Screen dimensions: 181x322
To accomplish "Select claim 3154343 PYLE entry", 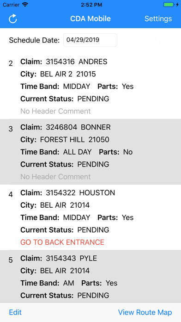I will pyautogui.click(x=90, y=276).
